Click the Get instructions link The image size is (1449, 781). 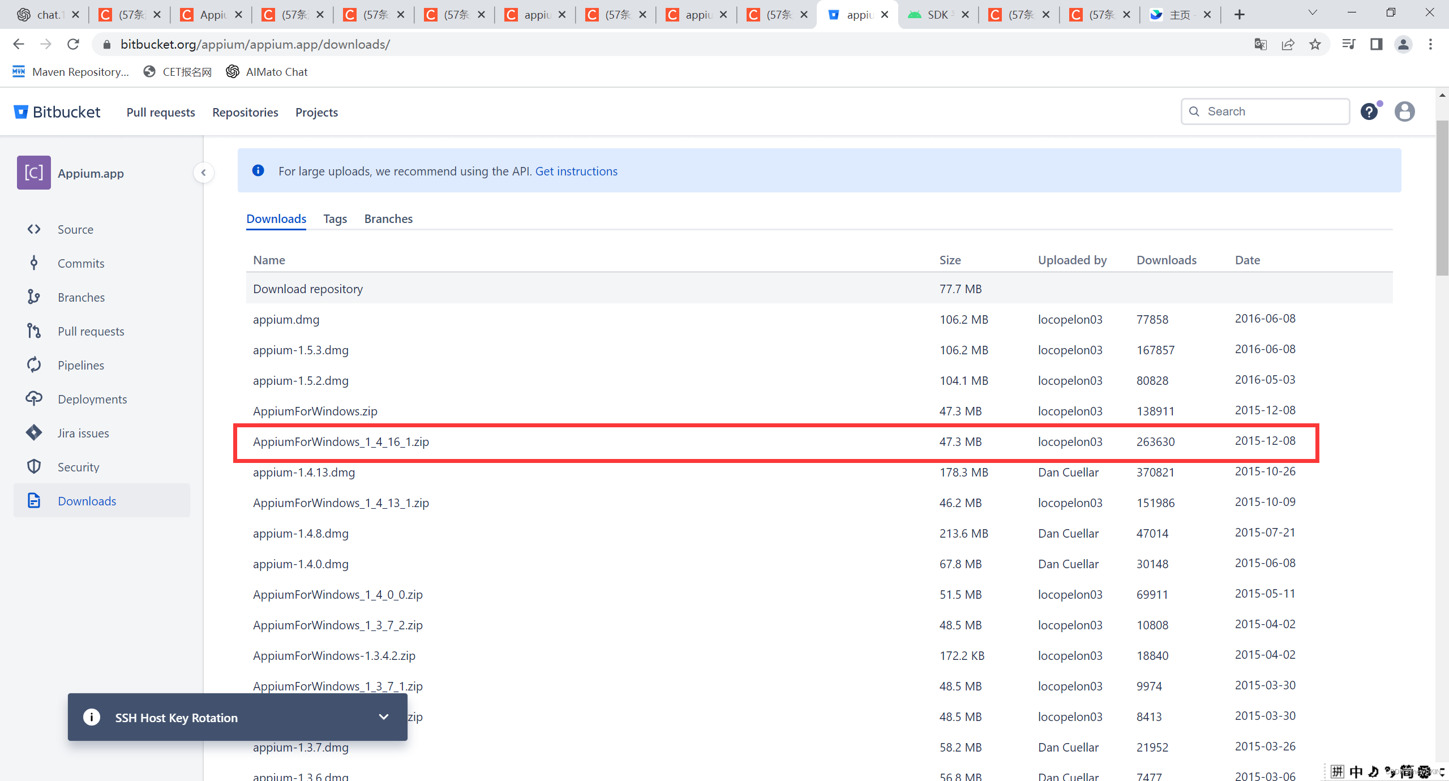576,171
